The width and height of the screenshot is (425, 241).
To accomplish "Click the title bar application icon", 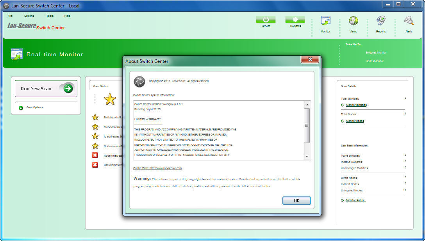I will click(x=6, y=6).
